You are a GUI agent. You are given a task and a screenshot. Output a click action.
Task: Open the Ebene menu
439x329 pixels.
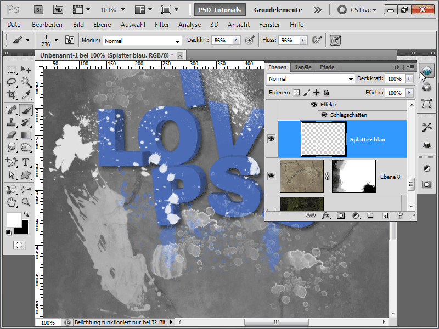(x=102, y=25)
